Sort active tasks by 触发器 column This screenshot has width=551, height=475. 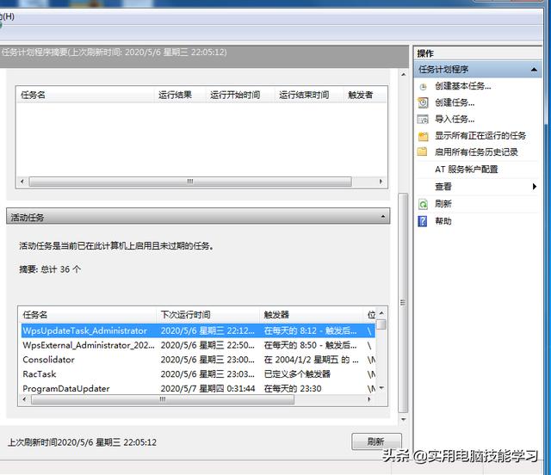click(x=313, y=314)
